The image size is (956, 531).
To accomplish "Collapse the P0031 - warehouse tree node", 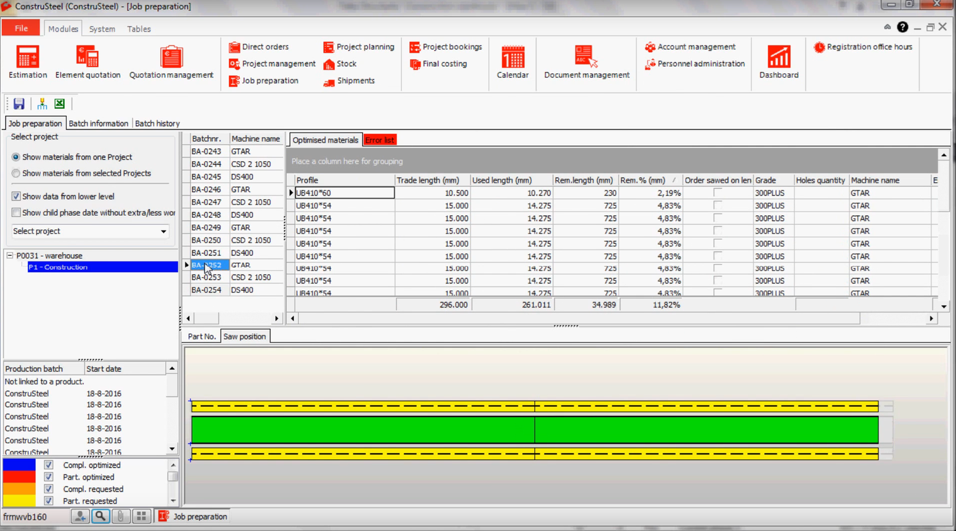I will (10, 255).
